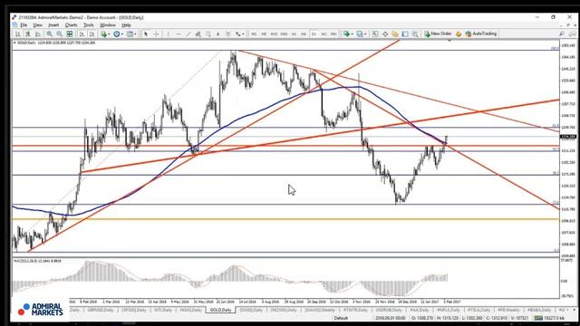Set timeframe to H4
The width and height of the screenshot is (580, 326).
pyautogui.click(x=304, y=34)
